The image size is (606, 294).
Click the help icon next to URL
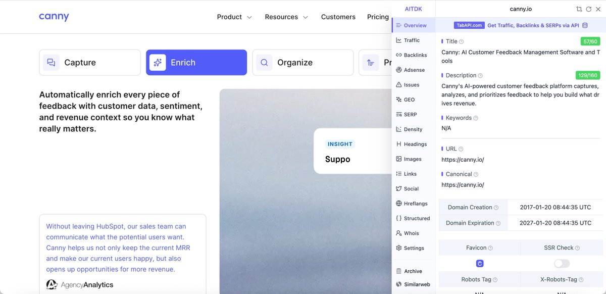pos(461,149)
